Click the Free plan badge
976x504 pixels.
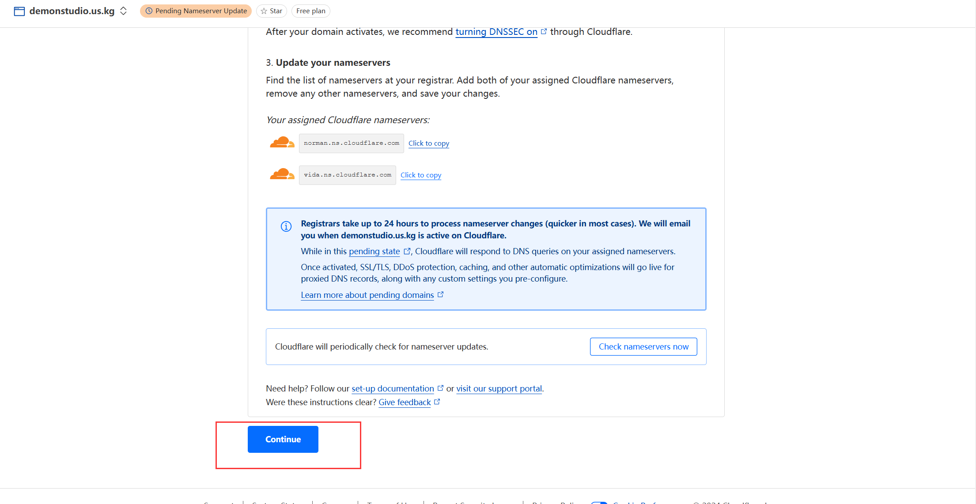pos(310,11)
